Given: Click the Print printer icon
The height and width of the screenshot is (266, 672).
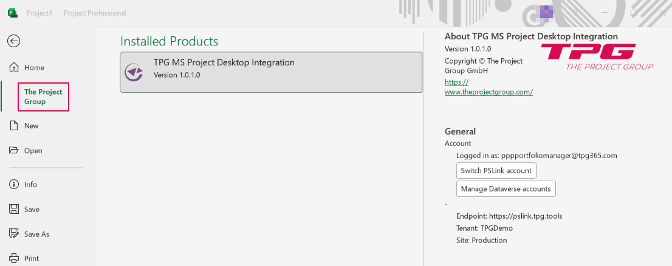Looking at the screenshot, I should pos(14,258).
